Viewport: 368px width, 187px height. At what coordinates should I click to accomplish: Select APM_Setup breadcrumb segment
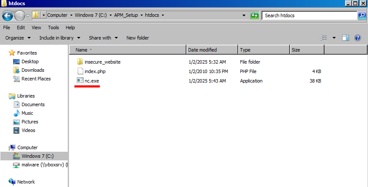click(x=126, y=15)
